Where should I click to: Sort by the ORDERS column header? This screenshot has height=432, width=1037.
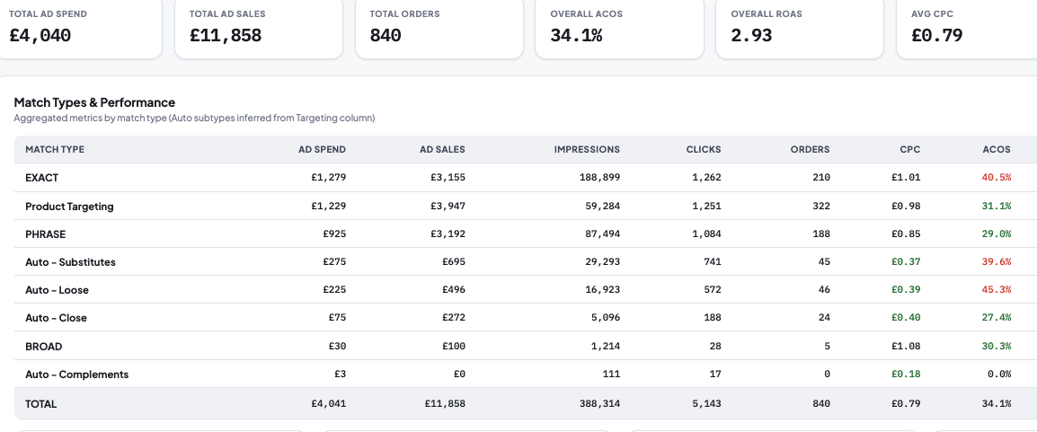(x=811, y=149)
